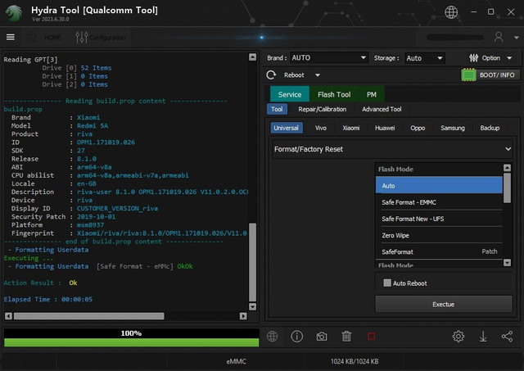Click the 1024 KB/1024 KB status text
The height and width of the screenshot is (371, 524).
(x=355, y=361)
